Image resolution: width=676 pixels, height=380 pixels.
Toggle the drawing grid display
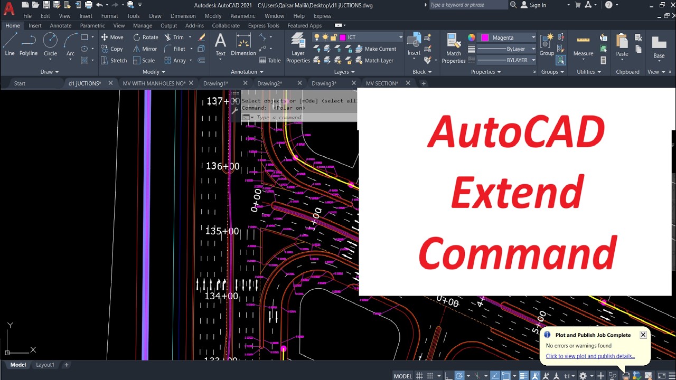tap(419, 376)
